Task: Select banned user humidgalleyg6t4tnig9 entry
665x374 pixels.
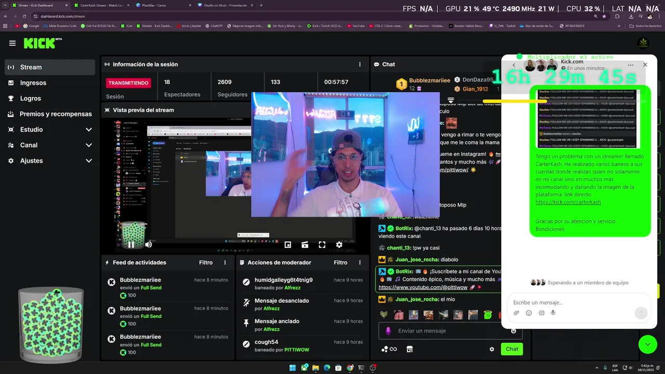Action: pyautogui.click(x=302, y=284)
